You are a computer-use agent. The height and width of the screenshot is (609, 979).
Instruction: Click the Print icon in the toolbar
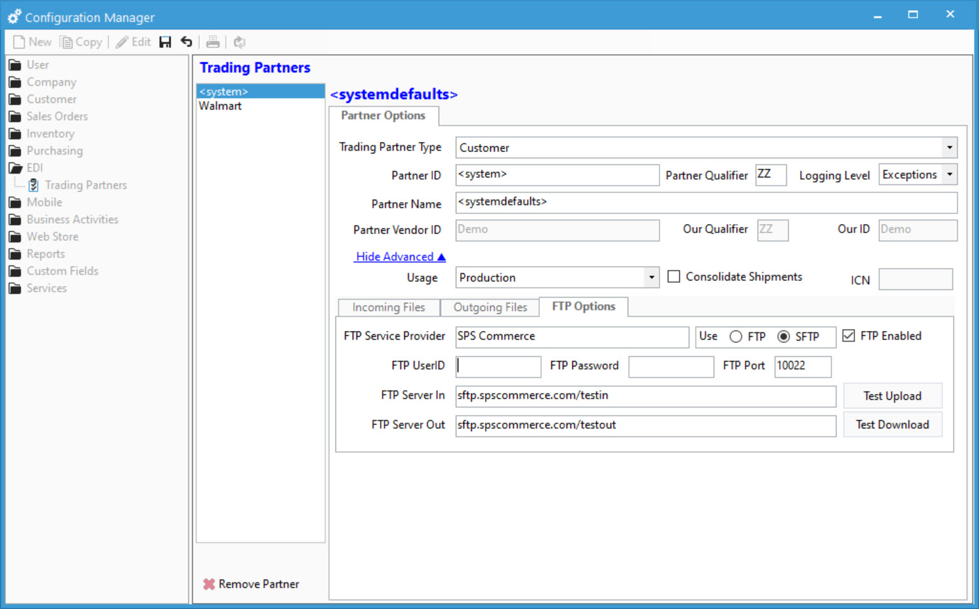[213, 41]
